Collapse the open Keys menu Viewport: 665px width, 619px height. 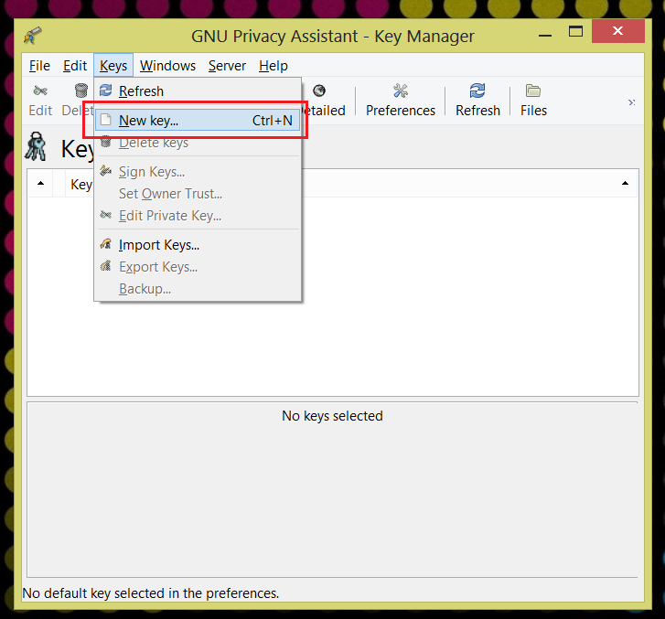(113, 66)
